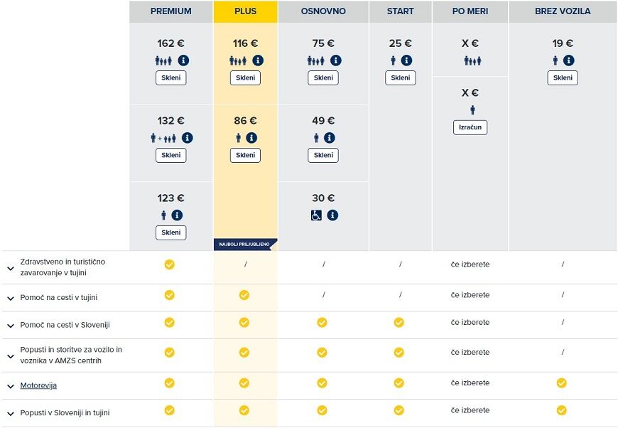The height and width of the screenshot is (428, 618).
Task: Click the Izračun button in Po meri
Action: coord(470,127)
